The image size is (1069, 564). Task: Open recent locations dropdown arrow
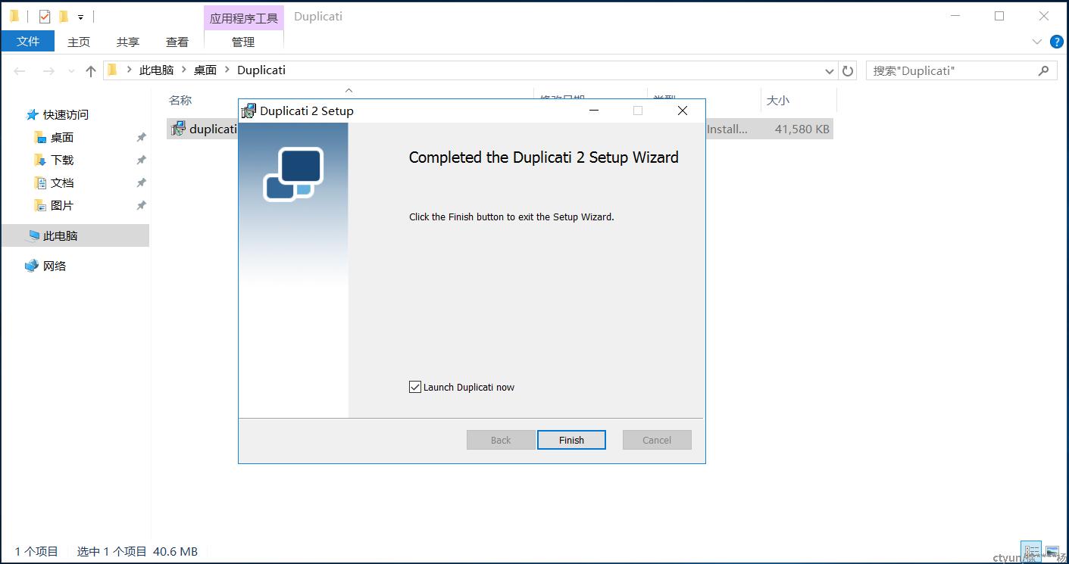click(x=71, y=70)
